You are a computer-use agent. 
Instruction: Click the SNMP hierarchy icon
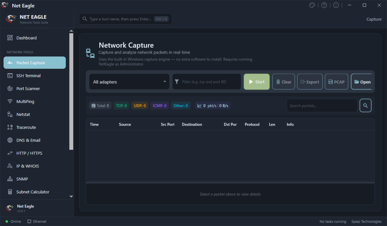(x=10, y=179)
